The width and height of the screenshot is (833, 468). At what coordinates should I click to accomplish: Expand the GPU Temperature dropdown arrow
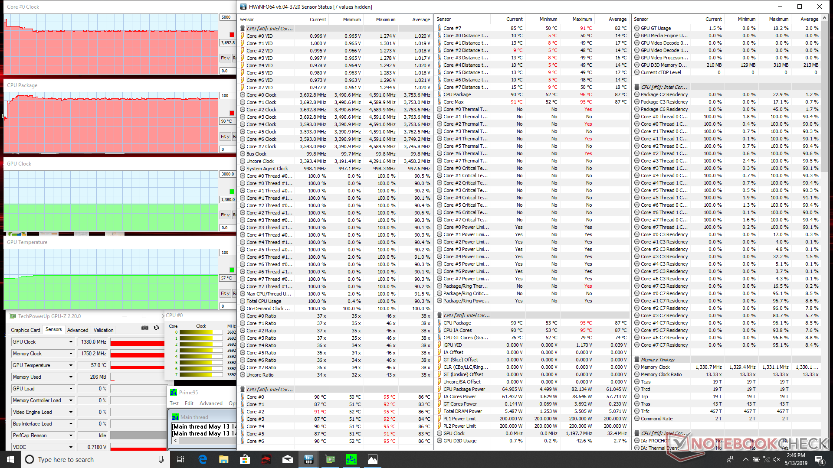point(71,365)
